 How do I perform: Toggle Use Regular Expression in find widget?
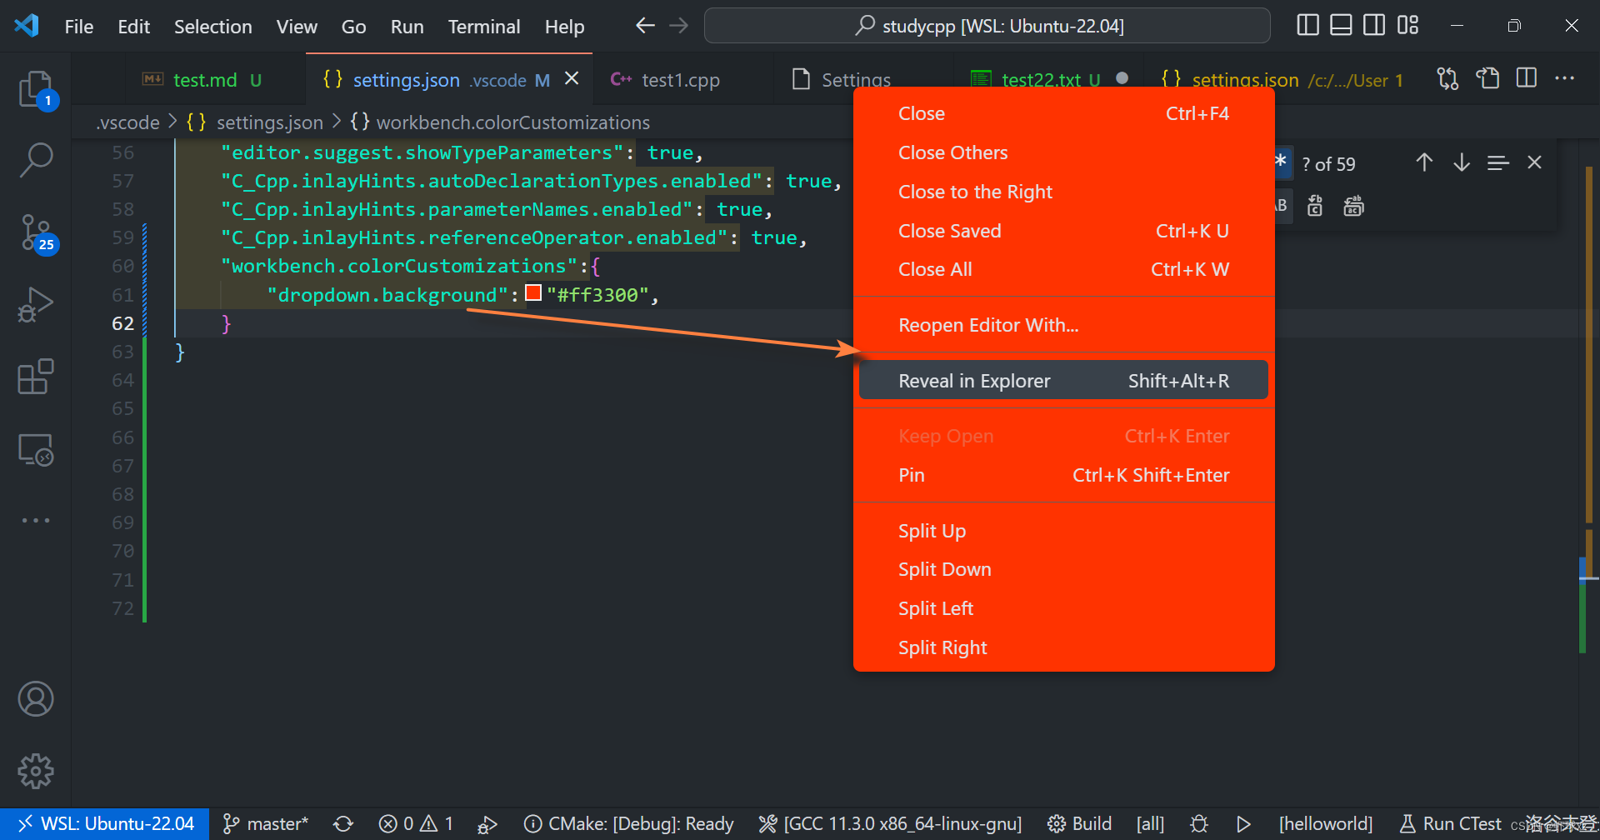point(1282,162)
